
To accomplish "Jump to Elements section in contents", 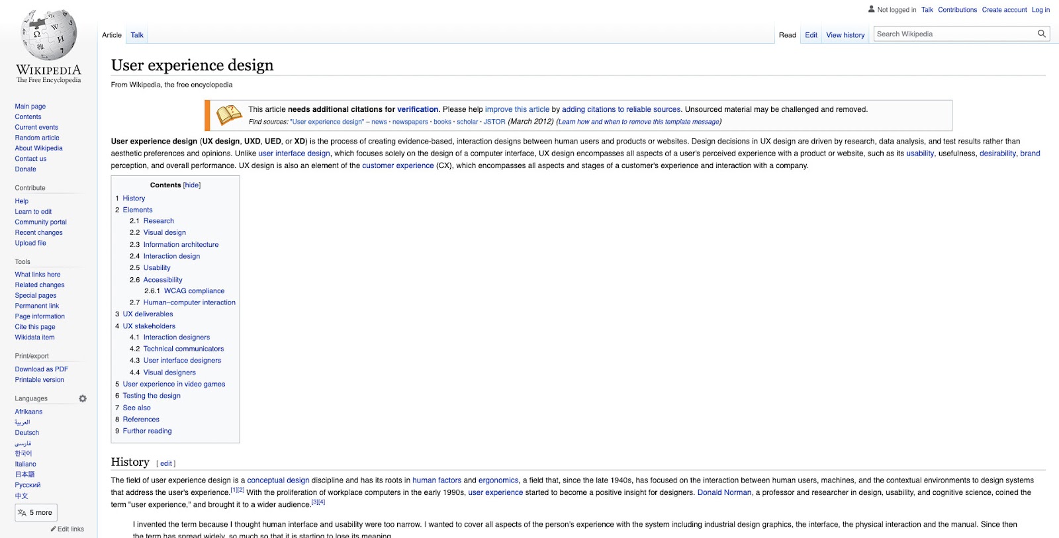I will [138, 210].
